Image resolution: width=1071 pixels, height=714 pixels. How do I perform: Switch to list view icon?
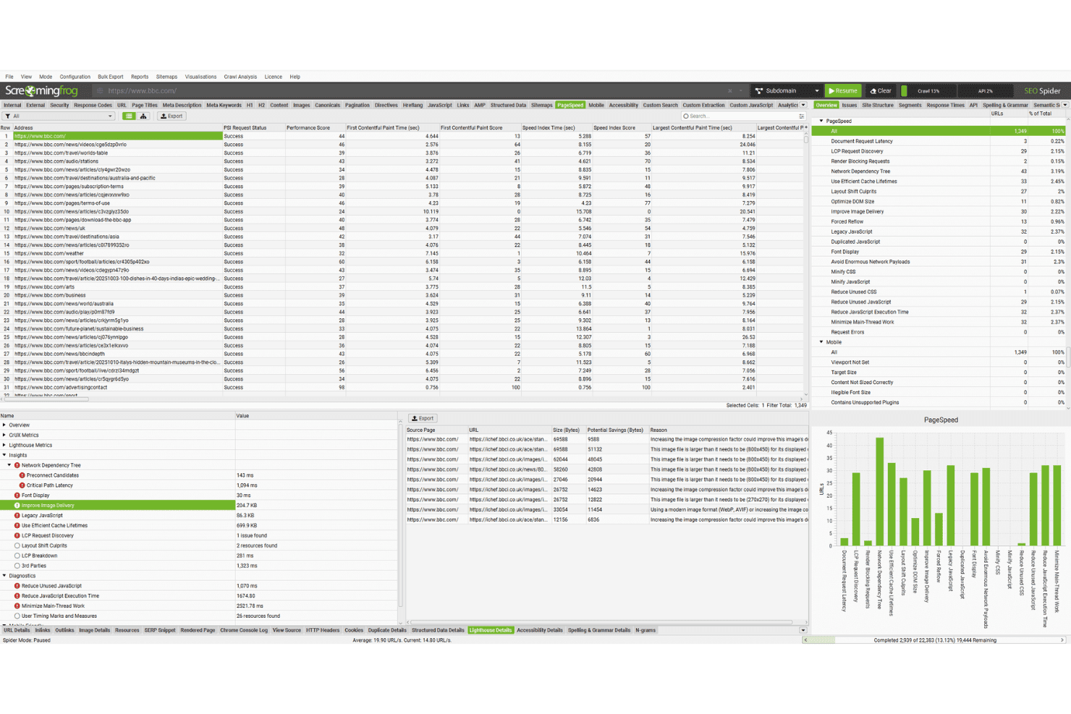point(129,116)
